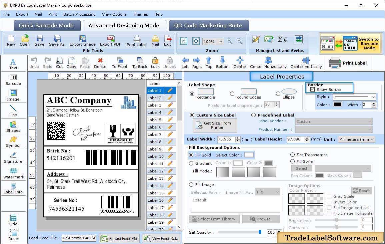
Task: Click Export Image icon
Action: (x=83, y=41)
